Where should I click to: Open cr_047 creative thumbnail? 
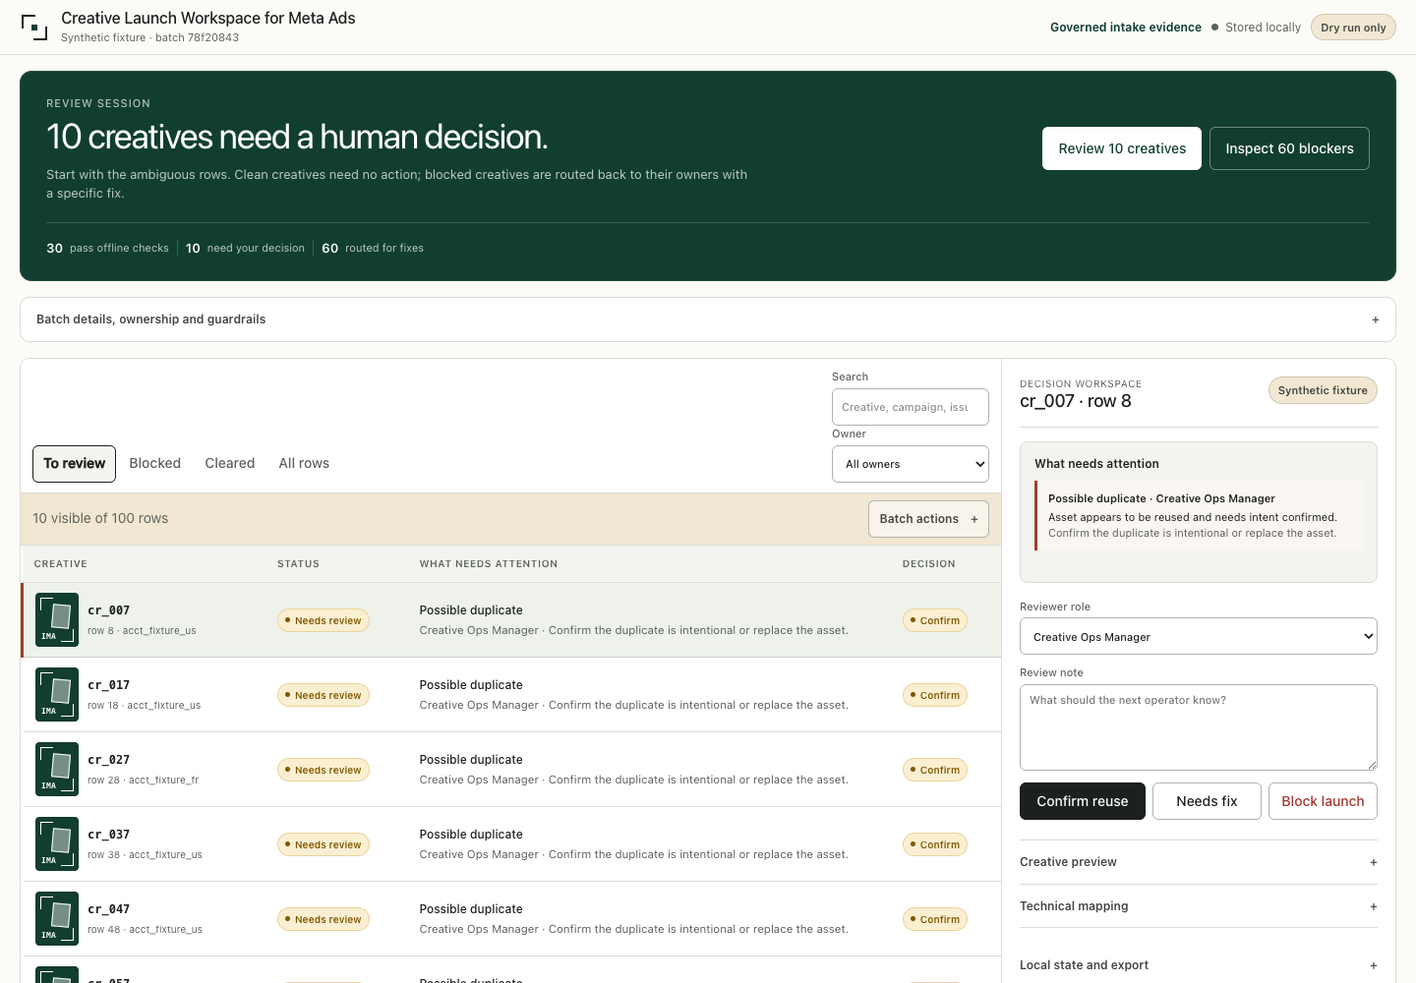57,918
